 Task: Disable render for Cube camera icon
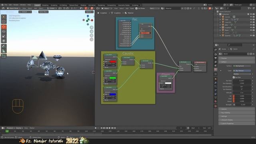pos(254,20)
